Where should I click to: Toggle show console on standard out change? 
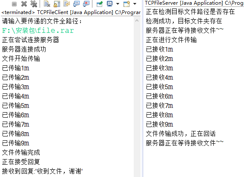[x=76, y=4]
